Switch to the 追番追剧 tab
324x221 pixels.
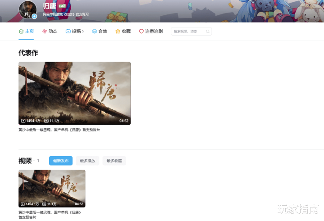pos(151,31)
